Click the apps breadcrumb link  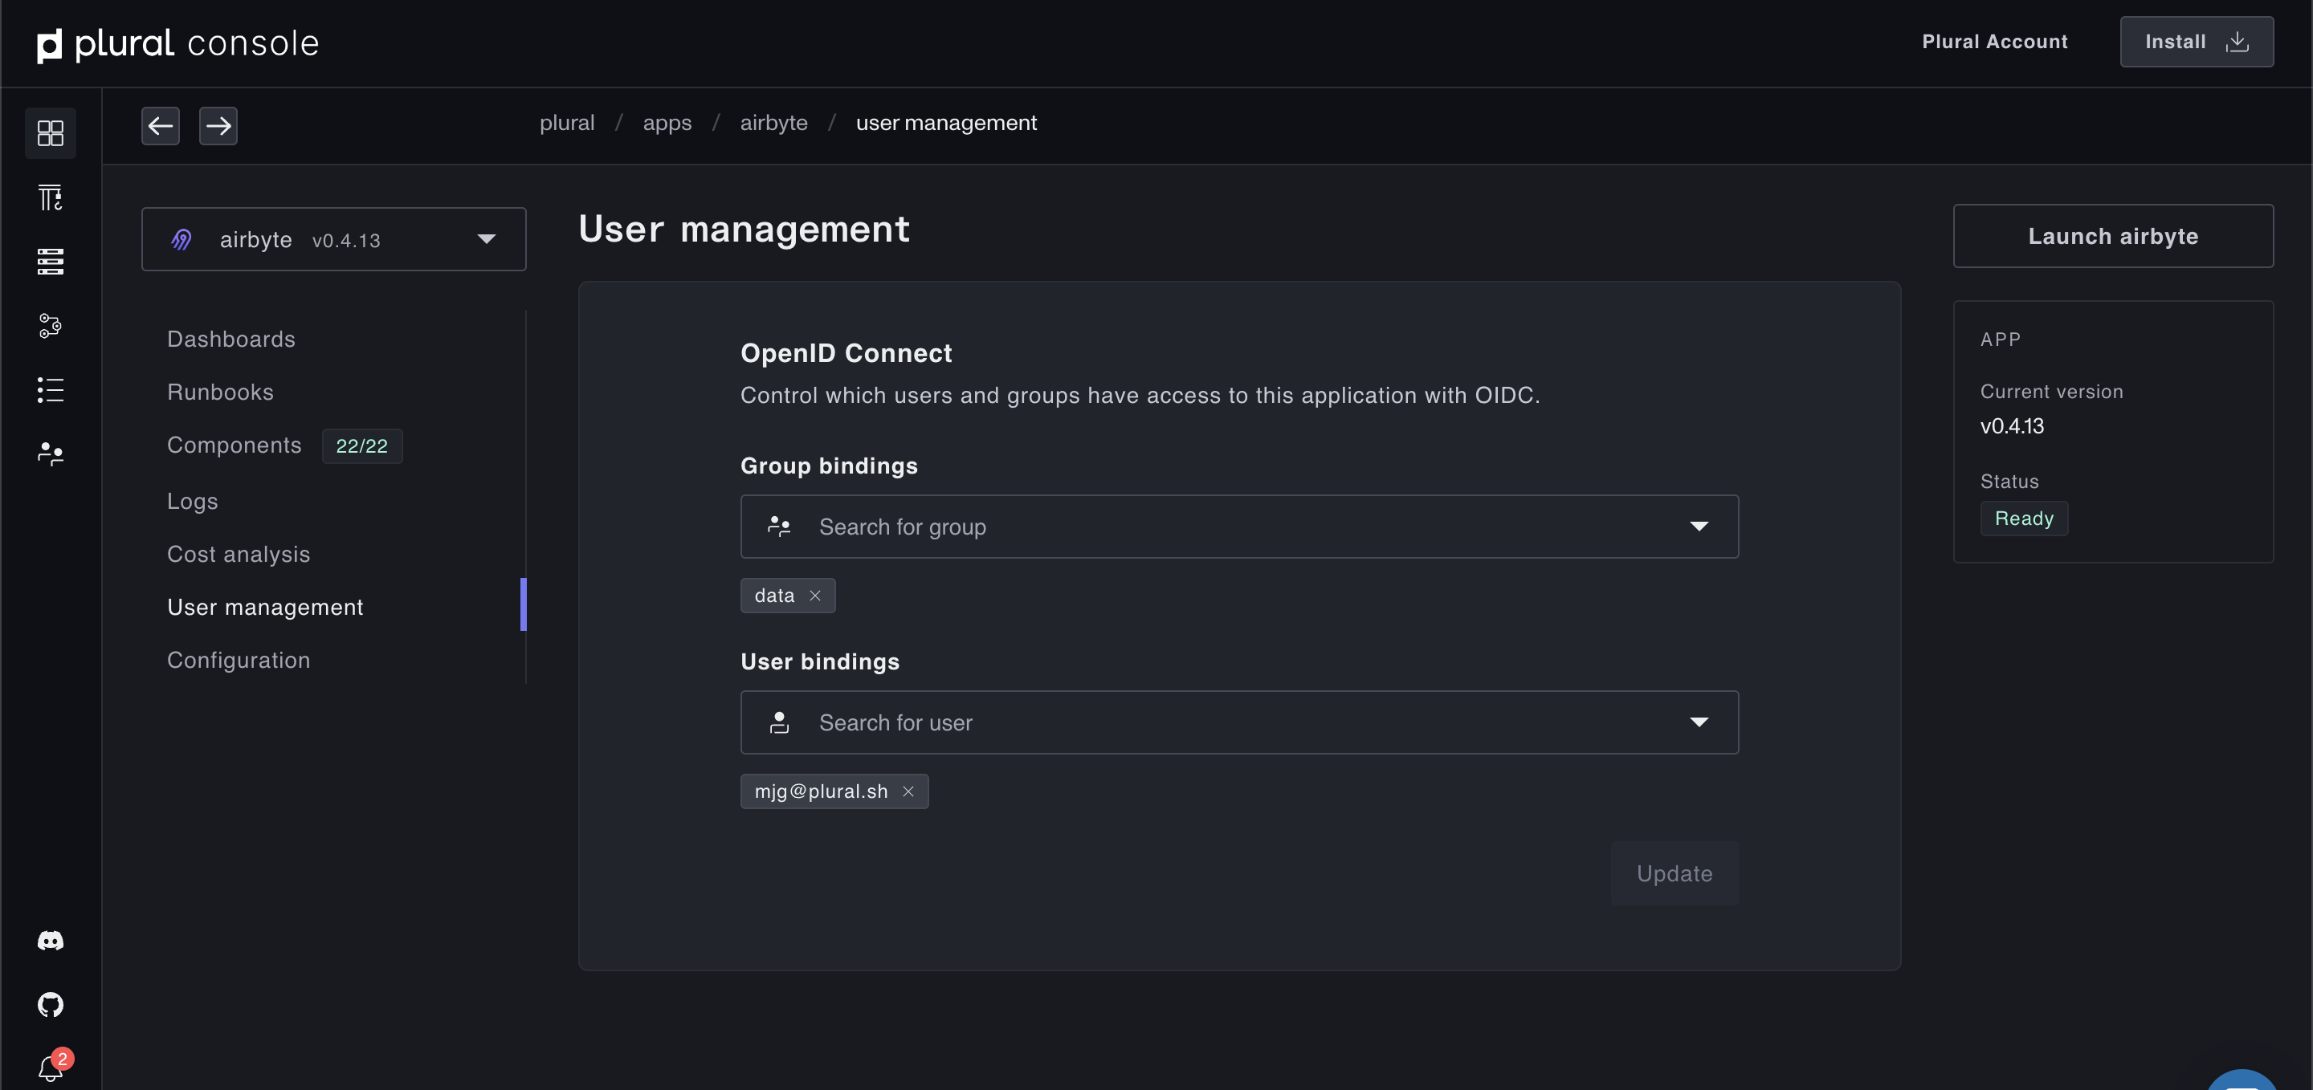click(x=667, y=123)
